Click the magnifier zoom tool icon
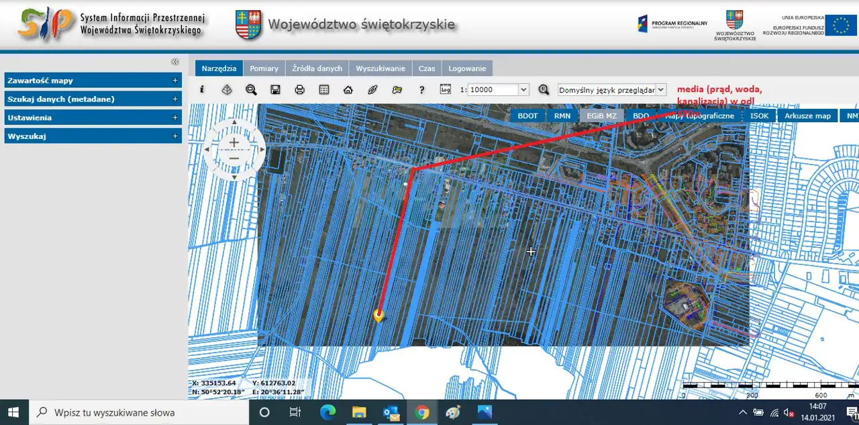 pos(251,89)
